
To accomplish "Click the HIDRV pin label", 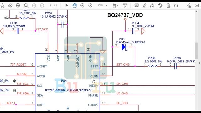I will pos(94,86).
